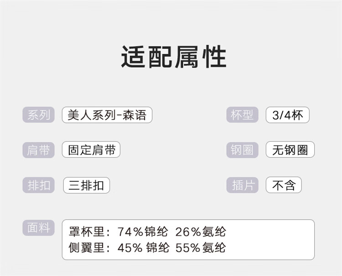Click the 55%氨纶 composition text
The width and height of the screenshot is (342, 276).
click(x=201, y=248)
